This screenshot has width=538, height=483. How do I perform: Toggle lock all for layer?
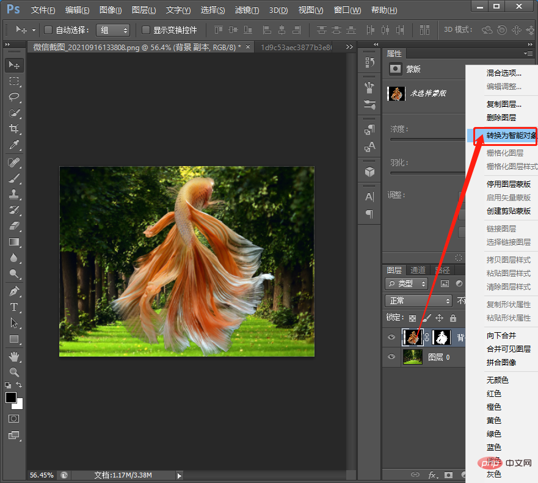[453, 318]
